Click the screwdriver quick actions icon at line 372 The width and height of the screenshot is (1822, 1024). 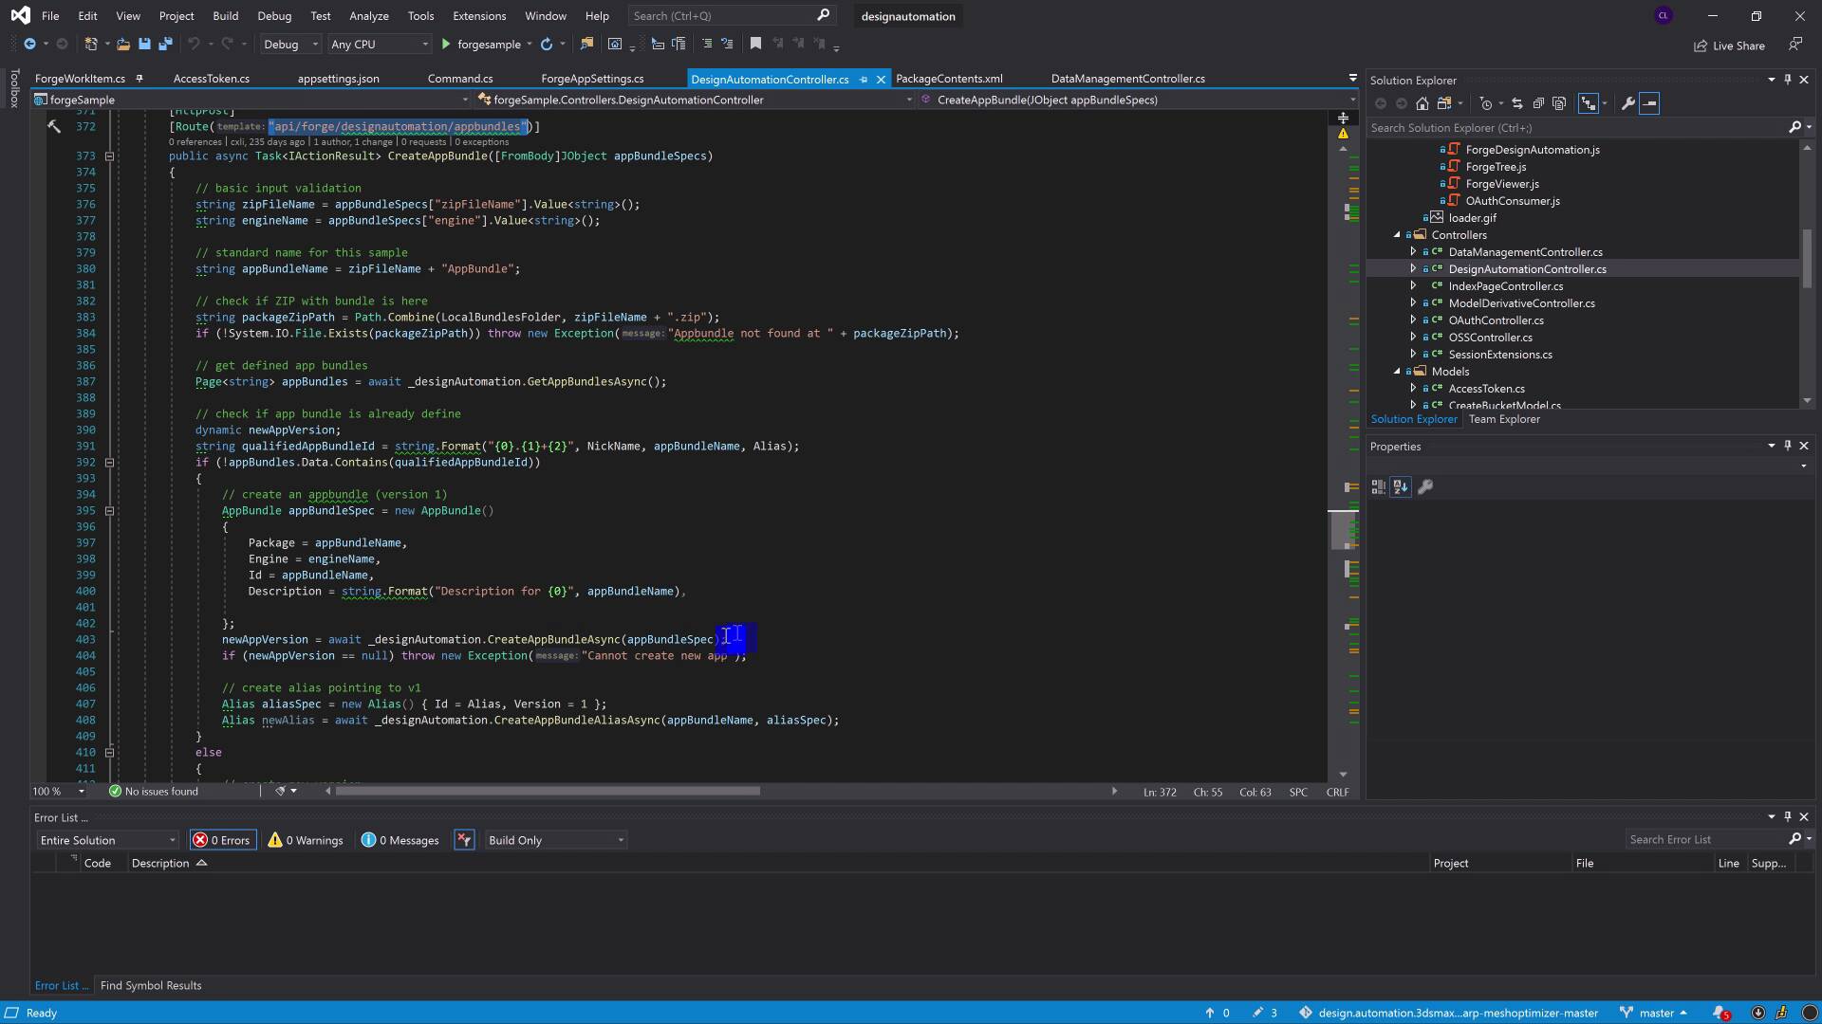(x=54, y=126)
